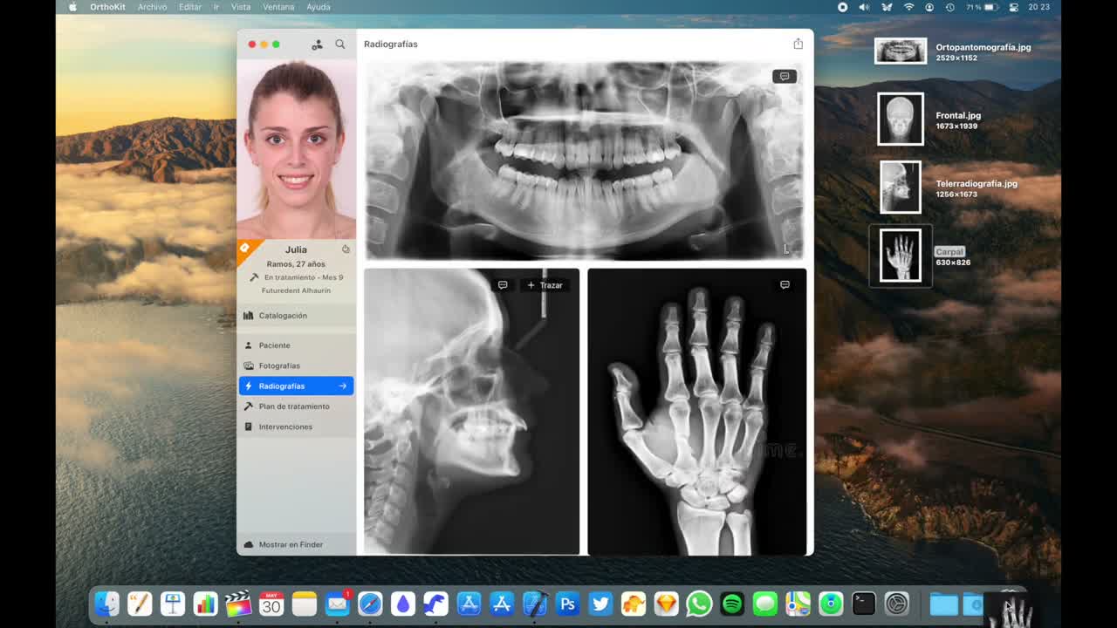The height and width of the screenshot is (628, 1117).
Task: Open Photoshop from the Dock
Action: pyautogui.click(x=567, y=604)
